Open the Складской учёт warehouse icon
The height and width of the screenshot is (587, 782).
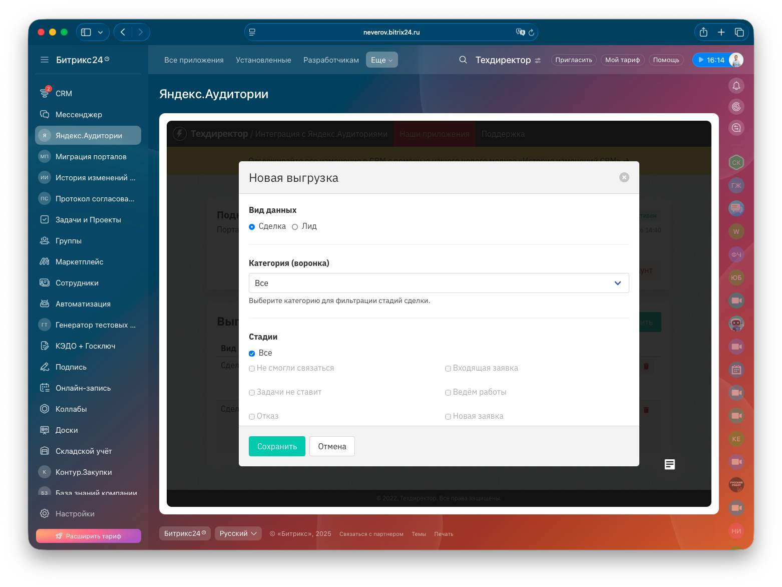[x=45, y=451]
